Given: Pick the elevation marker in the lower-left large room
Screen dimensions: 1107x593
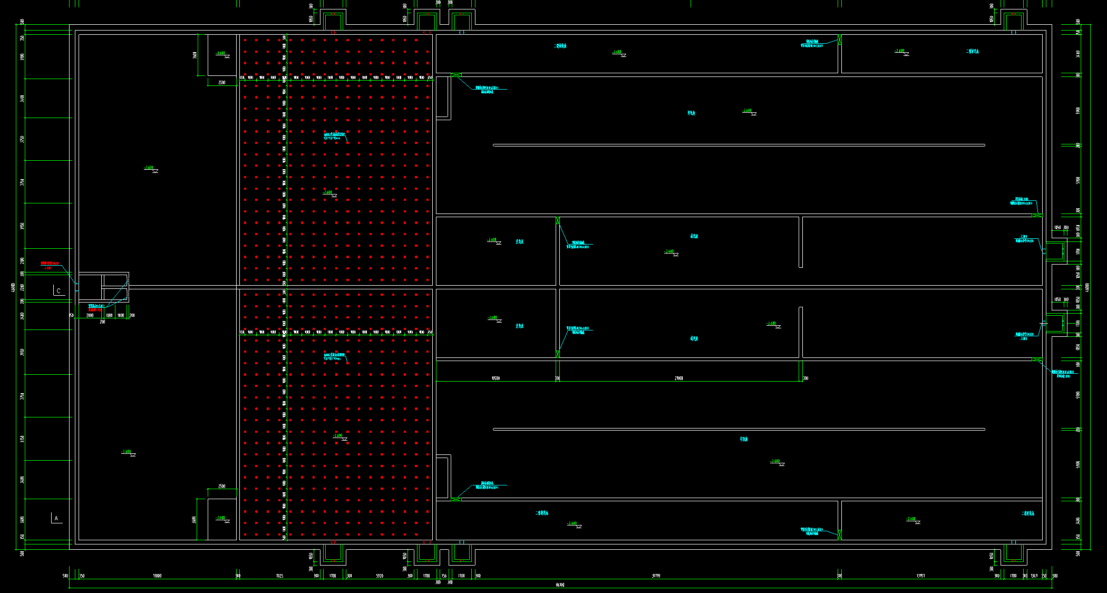Looking at the screenshot, I should click(129, 453).
